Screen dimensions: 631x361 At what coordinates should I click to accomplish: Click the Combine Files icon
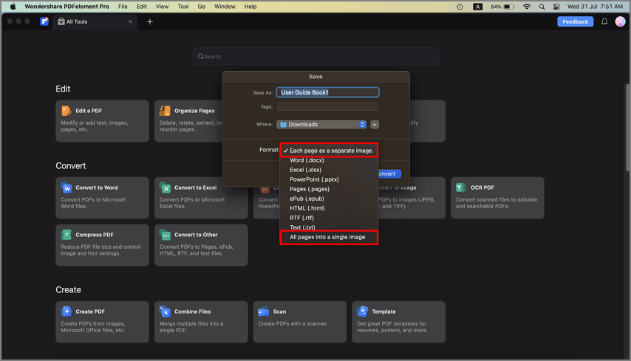[165, 312]
